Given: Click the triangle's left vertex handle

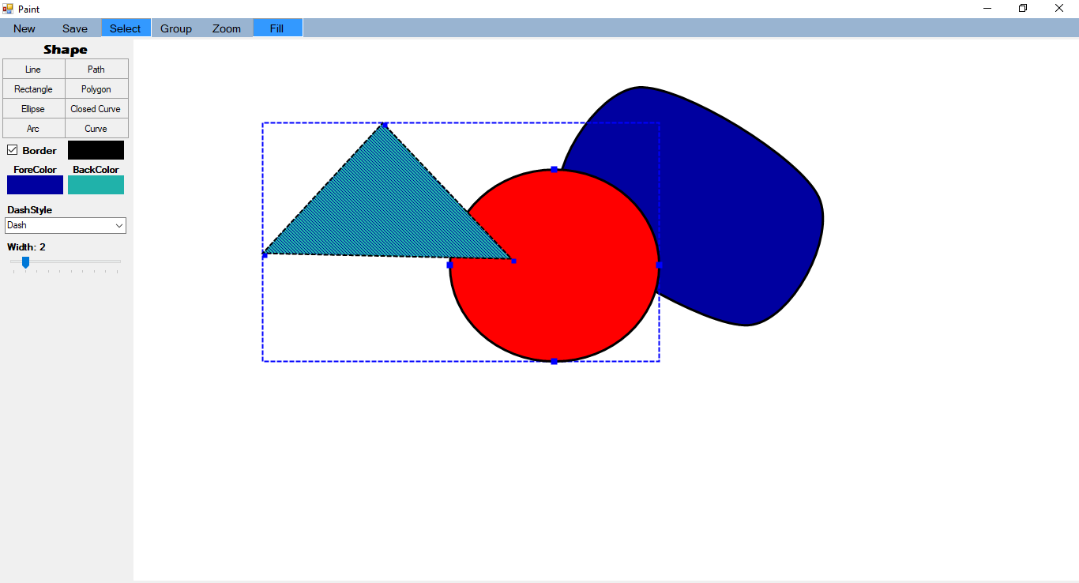Looking at the screenshot, I should pyautogui.click(x=265, y=254).
